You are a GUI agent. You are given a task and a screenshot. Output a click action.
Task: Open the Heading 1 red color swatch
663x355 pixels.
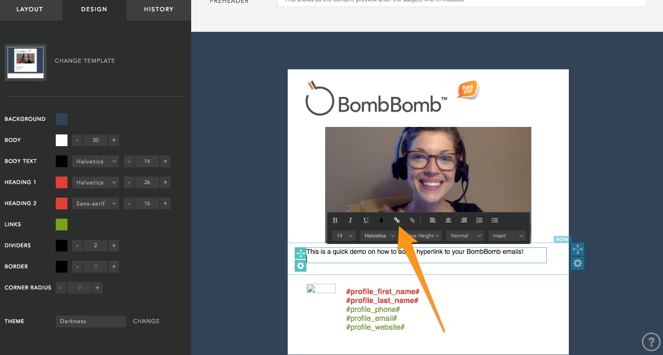(x=61, y=182)
